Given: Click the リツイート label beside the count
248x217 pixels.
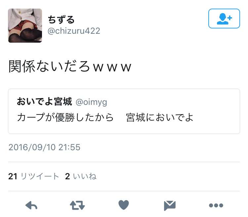Looking at the screenshot, I should pyautogui.click(x=40, y=176).
